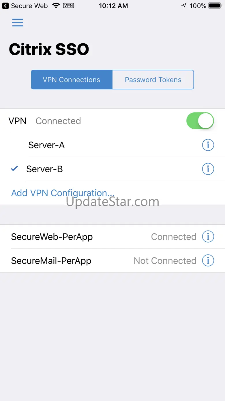225x401 pixels.
Task: Tap the info icon for Server-B
Action: click(208, 169)
